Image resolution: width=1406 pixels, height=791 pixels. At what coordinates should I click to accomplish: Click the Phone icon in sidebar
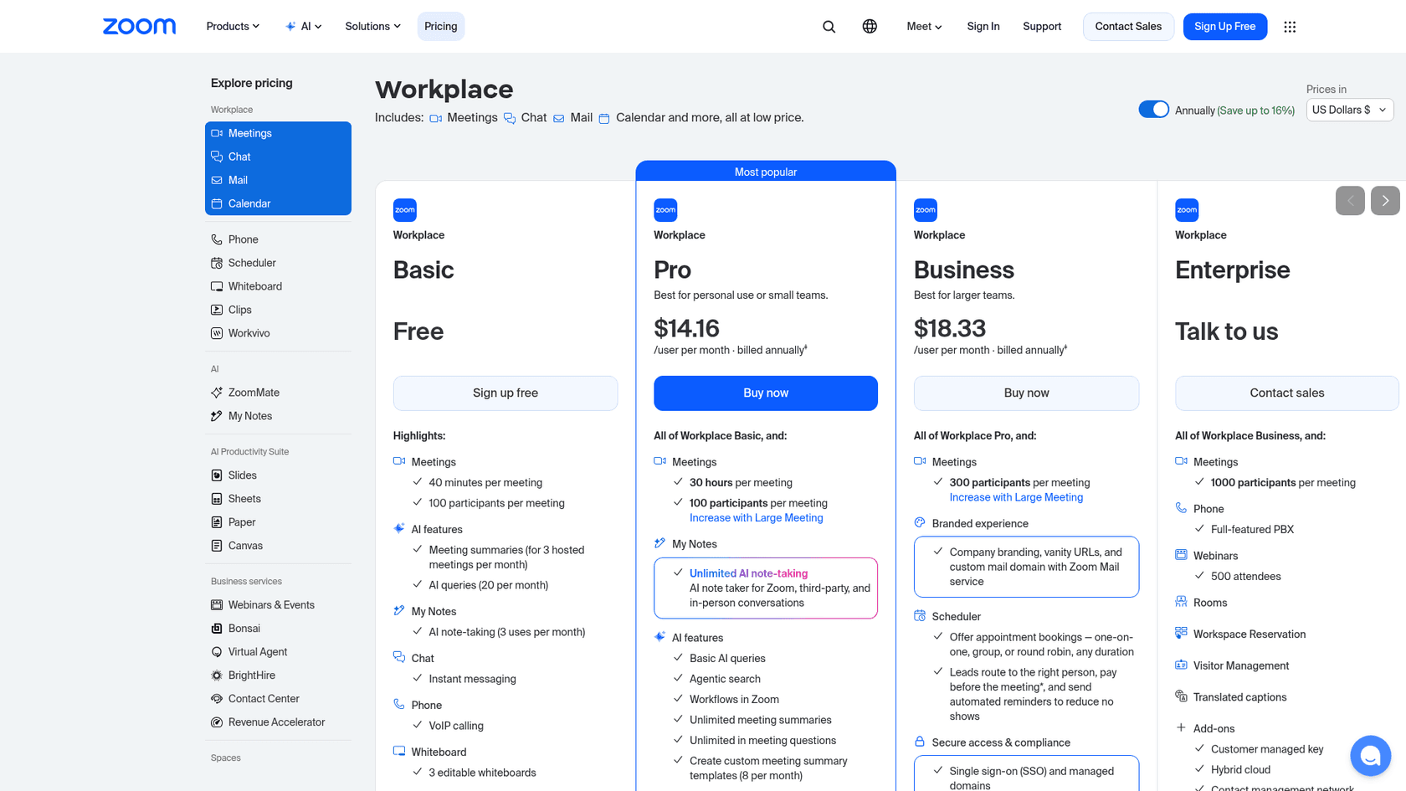217,239
